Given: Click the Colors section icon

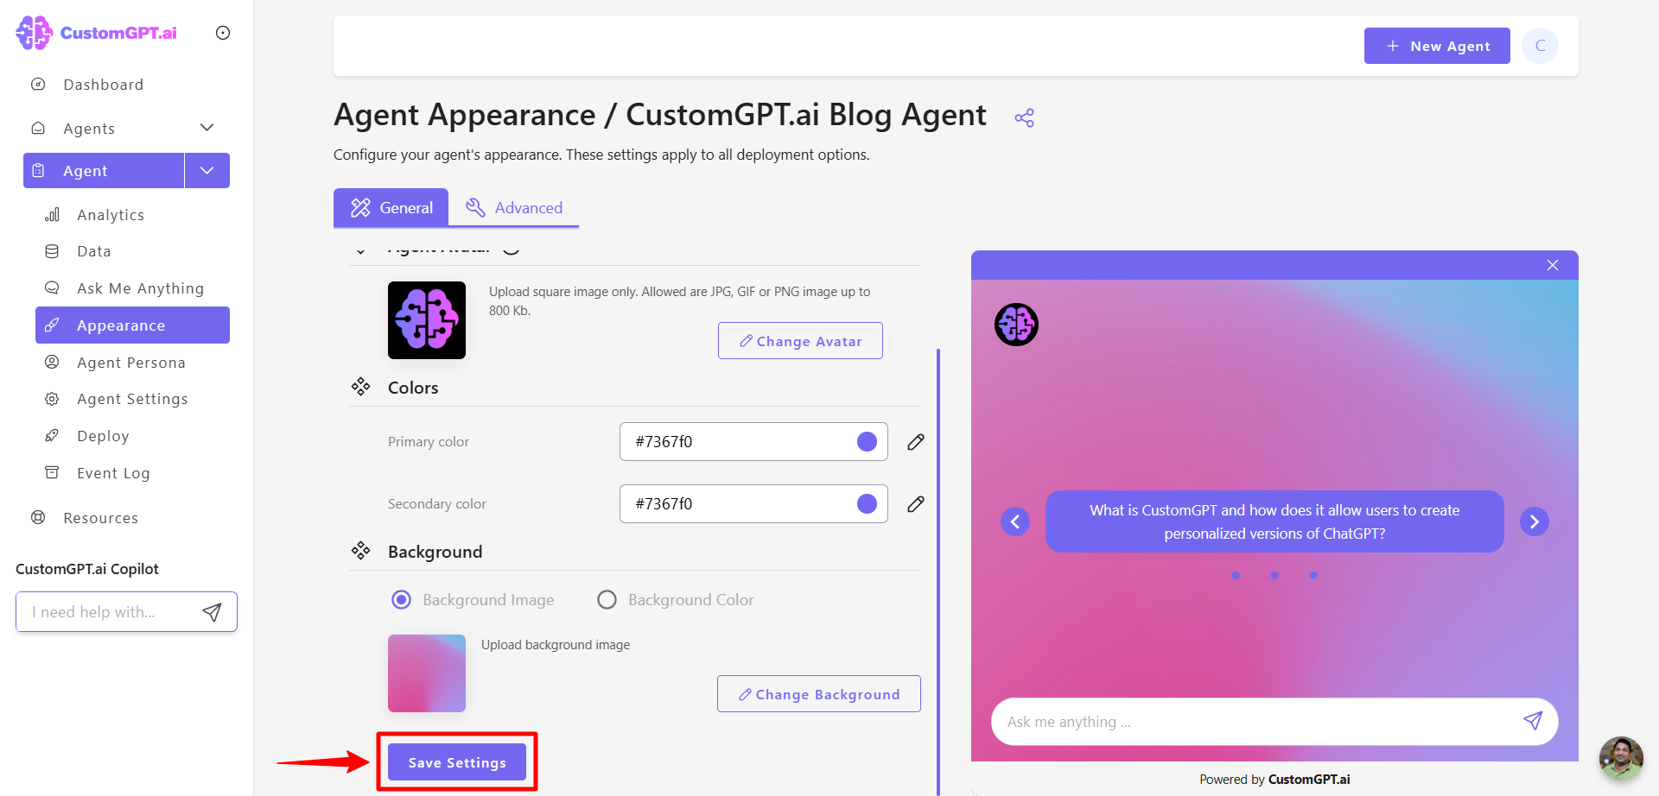Looking at the screenshot, I should tap(360, 387).
